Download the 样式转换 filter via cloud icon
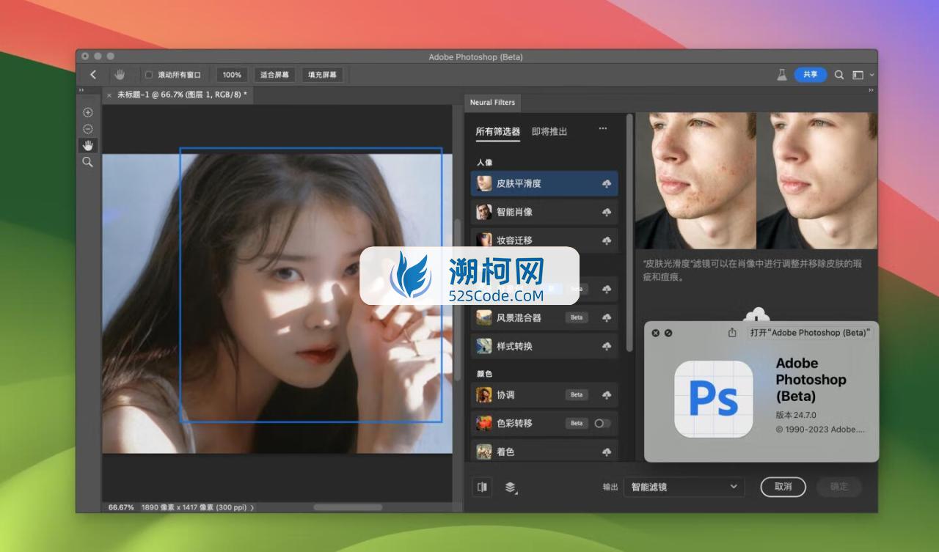 (607, 346)
